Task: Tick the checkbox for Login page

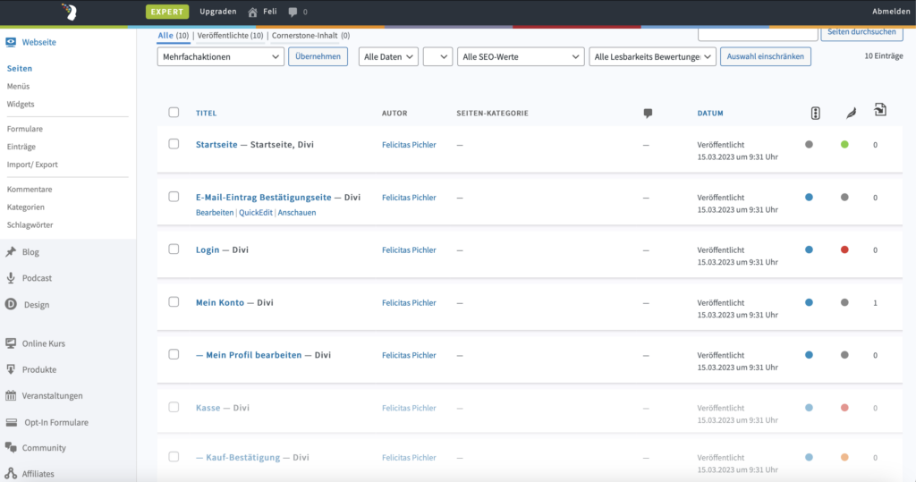Action: [x=174, y=249]
